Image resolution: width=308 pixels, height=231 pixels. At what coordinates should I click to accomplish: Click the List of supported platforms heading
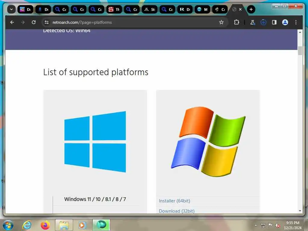coord(96,72)
